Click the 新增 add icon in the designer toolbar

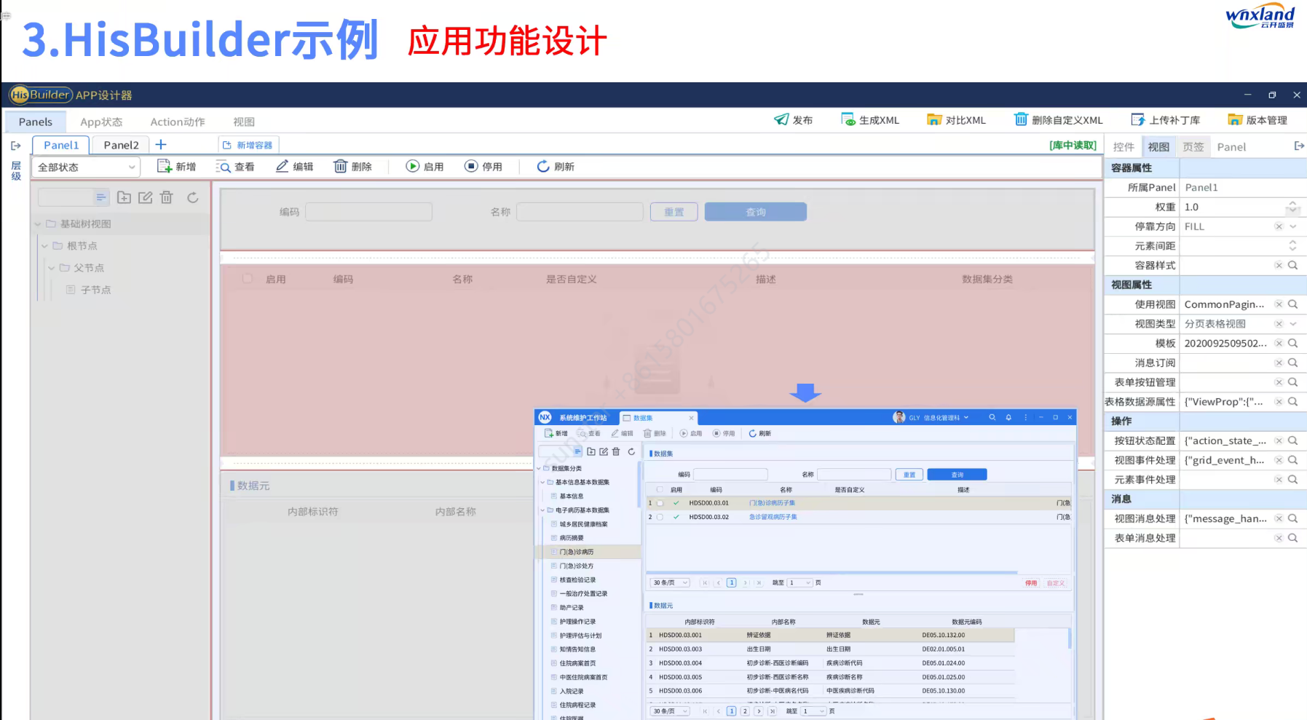tap(164, 166)
